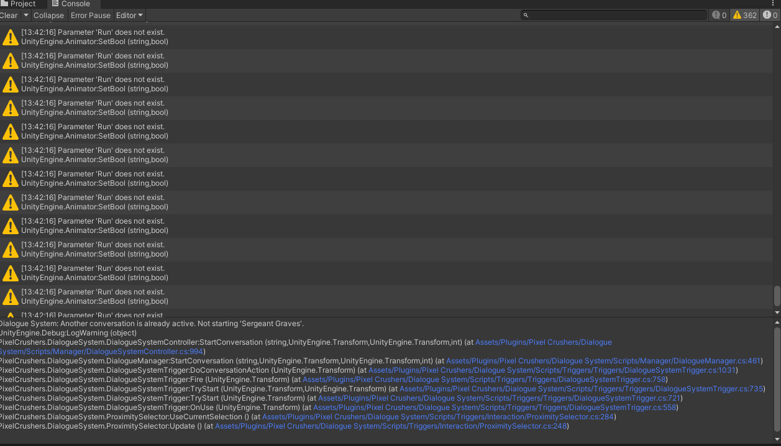Toggle warnings filter showing 362
The width and height of the screenshot is (781, 446).
tap(744, 15)
